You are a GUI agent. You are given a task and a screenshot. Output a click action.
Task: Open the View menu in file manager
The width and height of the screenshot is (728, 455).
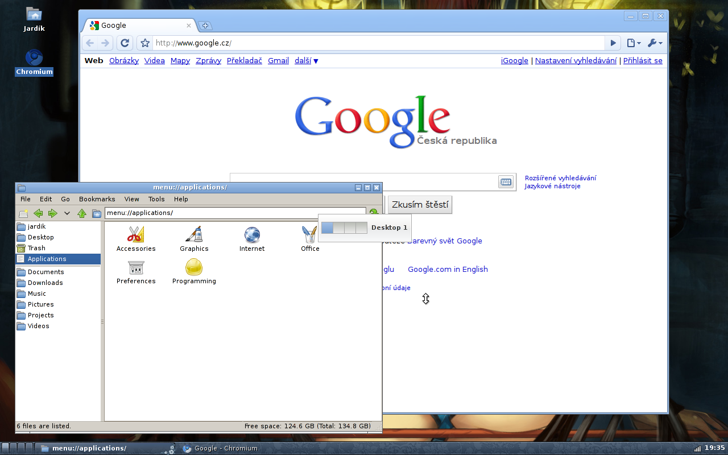click(x=132, y=199)
